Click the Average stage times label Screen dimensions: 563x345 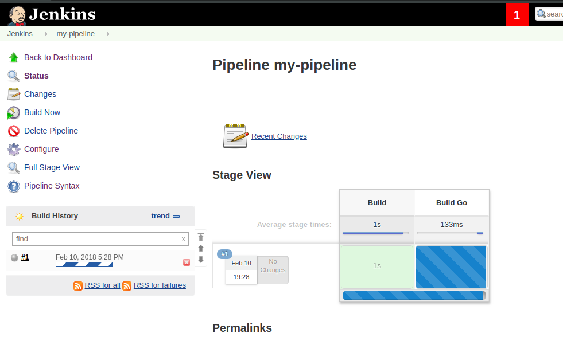294,225
